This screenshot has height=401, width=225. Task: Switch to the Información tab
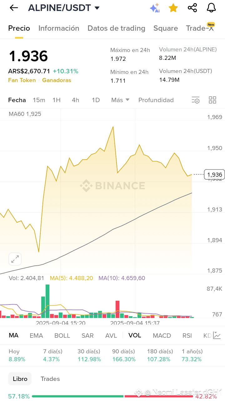click(59, 28)
